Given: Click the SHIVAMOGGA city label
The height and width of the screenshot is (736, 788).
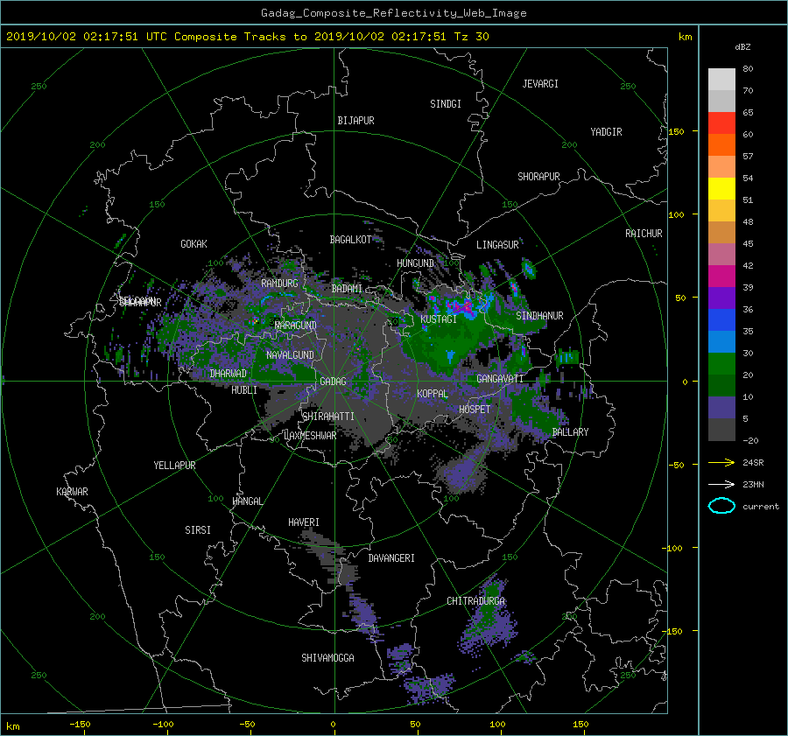Looking at the screenshot, I should (327, 658).
